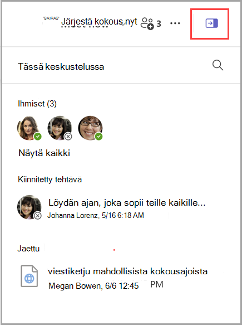Viewport: 242px width, 325px height.
Task: Close the details side panel icon
Action: [211, 23]
